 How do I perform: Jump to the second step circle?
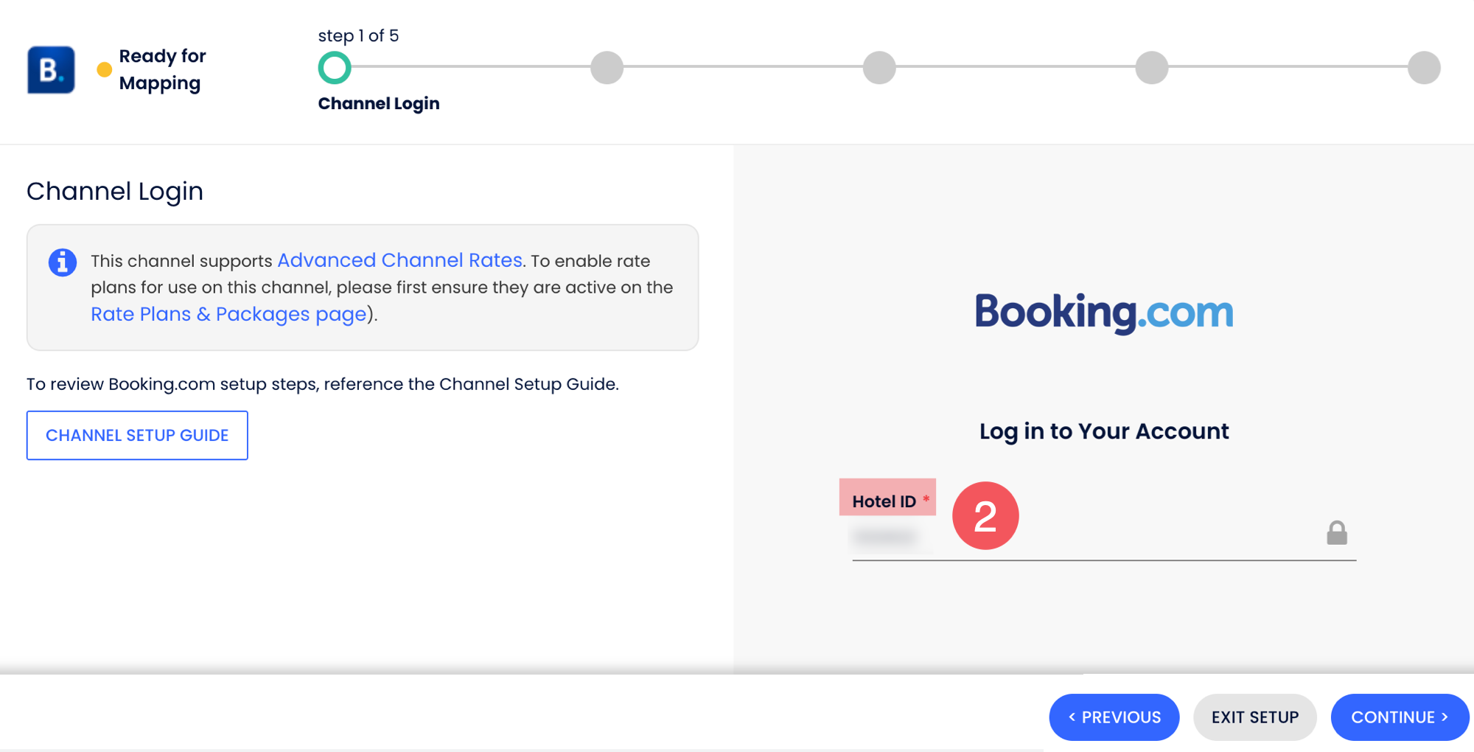click(607, 68)
